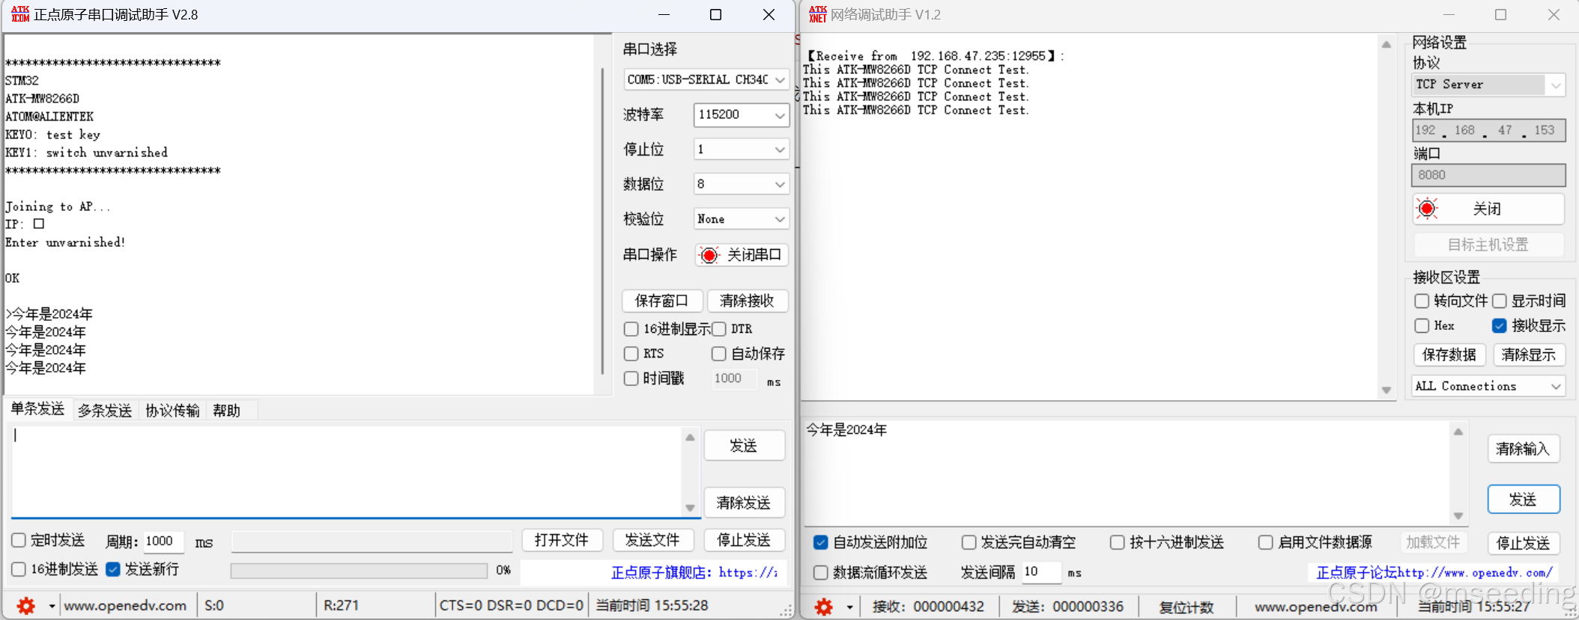The width and height of the screenshot is (1579, 620).
Task: Enable 定时发送 checkbox
Action: pyautogui.click(x=19, y=540)
